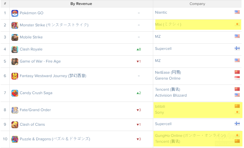This screenshot has width=244, height=148.
Task: Click the Pokémon GO app icon
Action: [x=15, y=13]
